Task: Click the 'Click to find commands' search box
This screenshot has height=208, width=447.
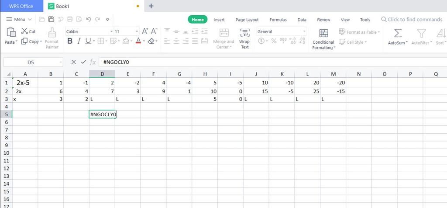Action: [412, 19]
